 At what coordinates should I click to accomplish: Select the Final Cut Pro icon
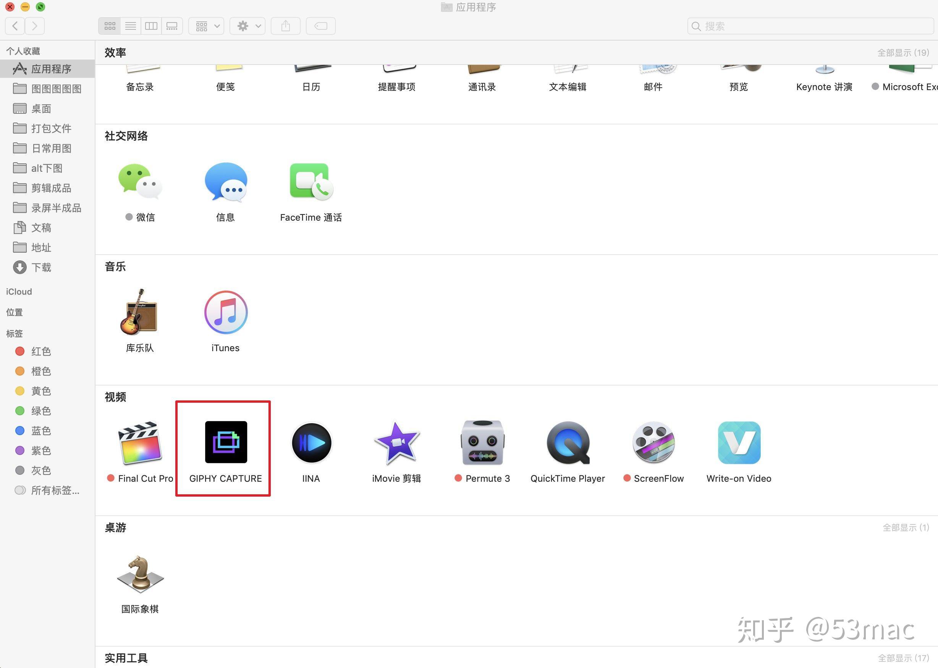coord(140,443)
